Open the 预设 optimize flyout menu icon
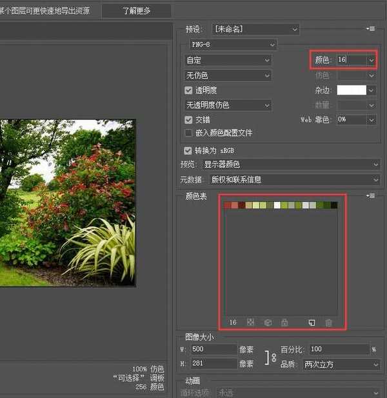 click(371, 29)
